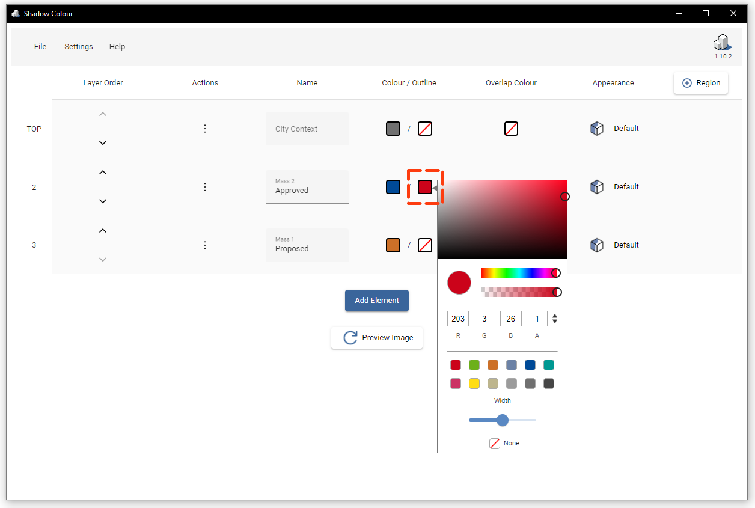Click the crossed-out Overlap Colour swatch for City Context
755x508 pixels.
pyautogui.click(x=511, y=128)
